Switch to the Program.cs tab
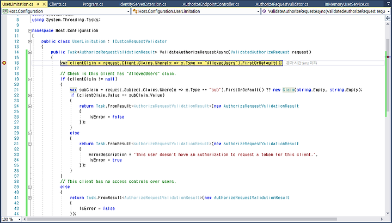Viewport: 392px width, 223px height. click(x=93, y=4)
